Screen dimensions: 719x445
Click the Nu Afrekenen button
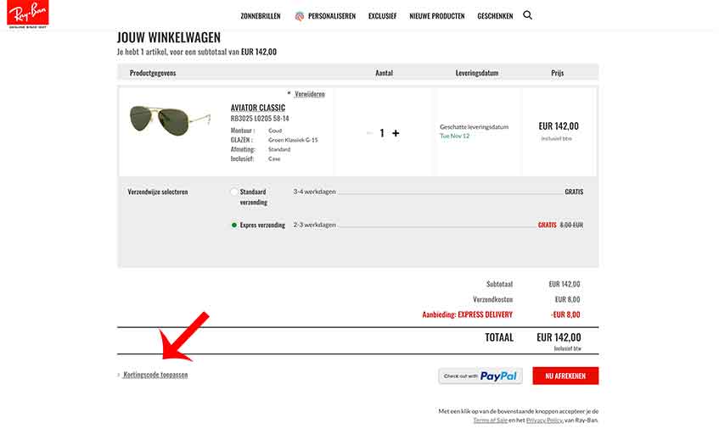[565, 375]
